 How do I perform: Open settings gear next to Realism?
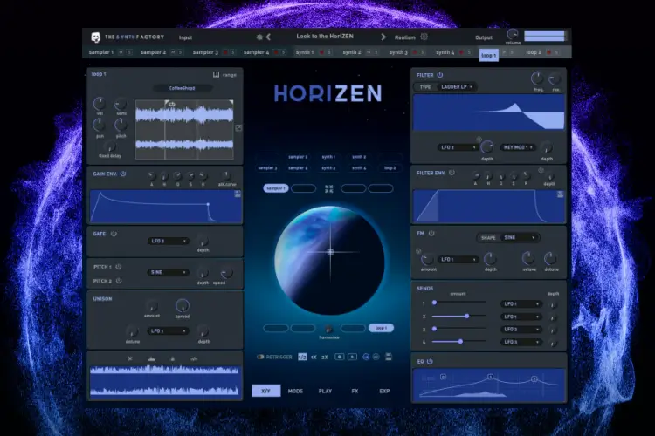[424, 37]
